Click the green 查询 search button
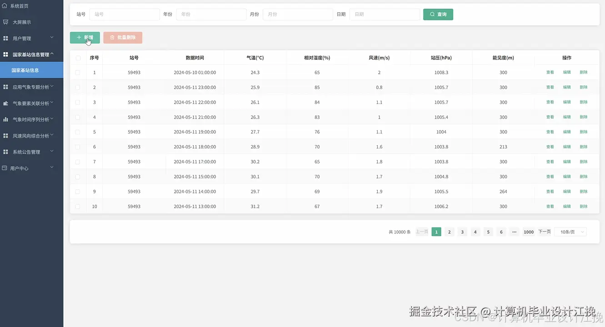The width and height of the screenshot is (605, 327). (x=437, y=14)
